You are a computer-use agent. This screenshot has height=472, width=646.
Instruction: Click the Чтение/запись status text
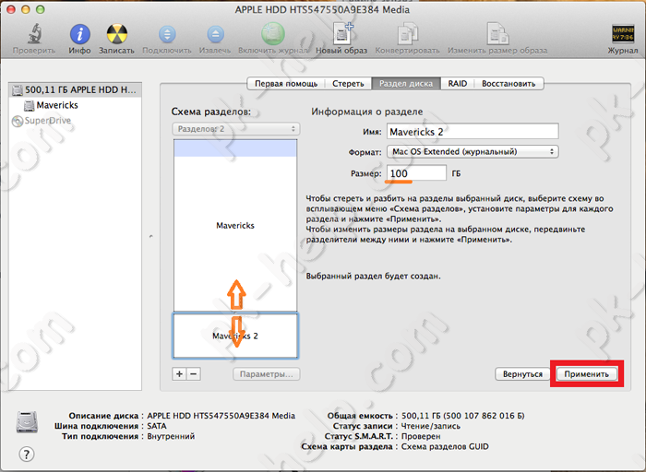coord(431,426)
